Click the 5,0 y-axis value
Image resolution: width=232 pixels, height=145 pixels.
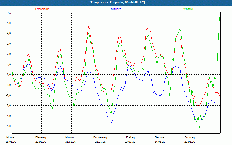click(8, 23)
